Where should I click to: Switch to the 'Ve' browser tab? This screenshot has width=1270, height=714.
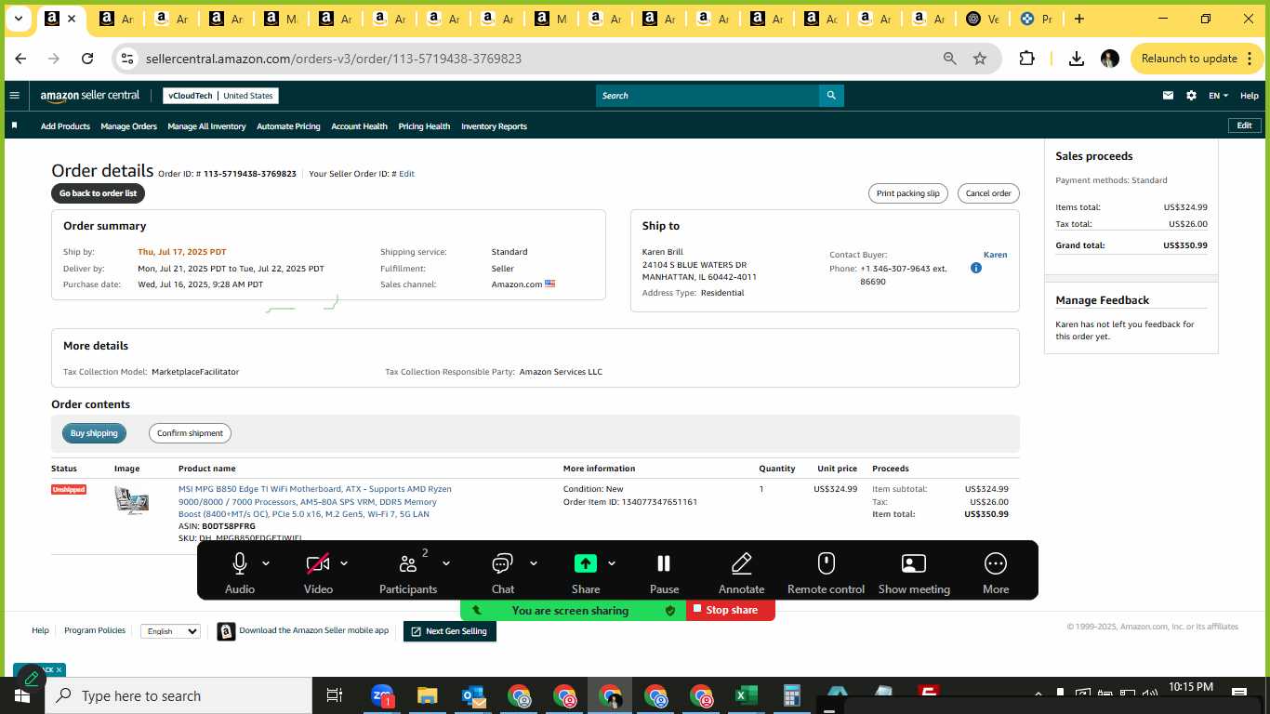point(984,19)
